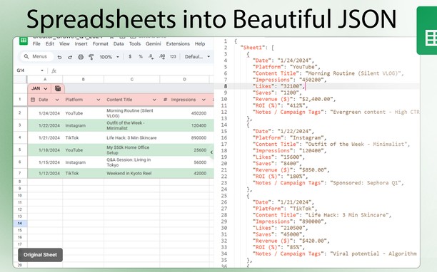Screen dimensions: 437x272
Task: Click the table view icon beside JAN
Action: tap(58, 88)
